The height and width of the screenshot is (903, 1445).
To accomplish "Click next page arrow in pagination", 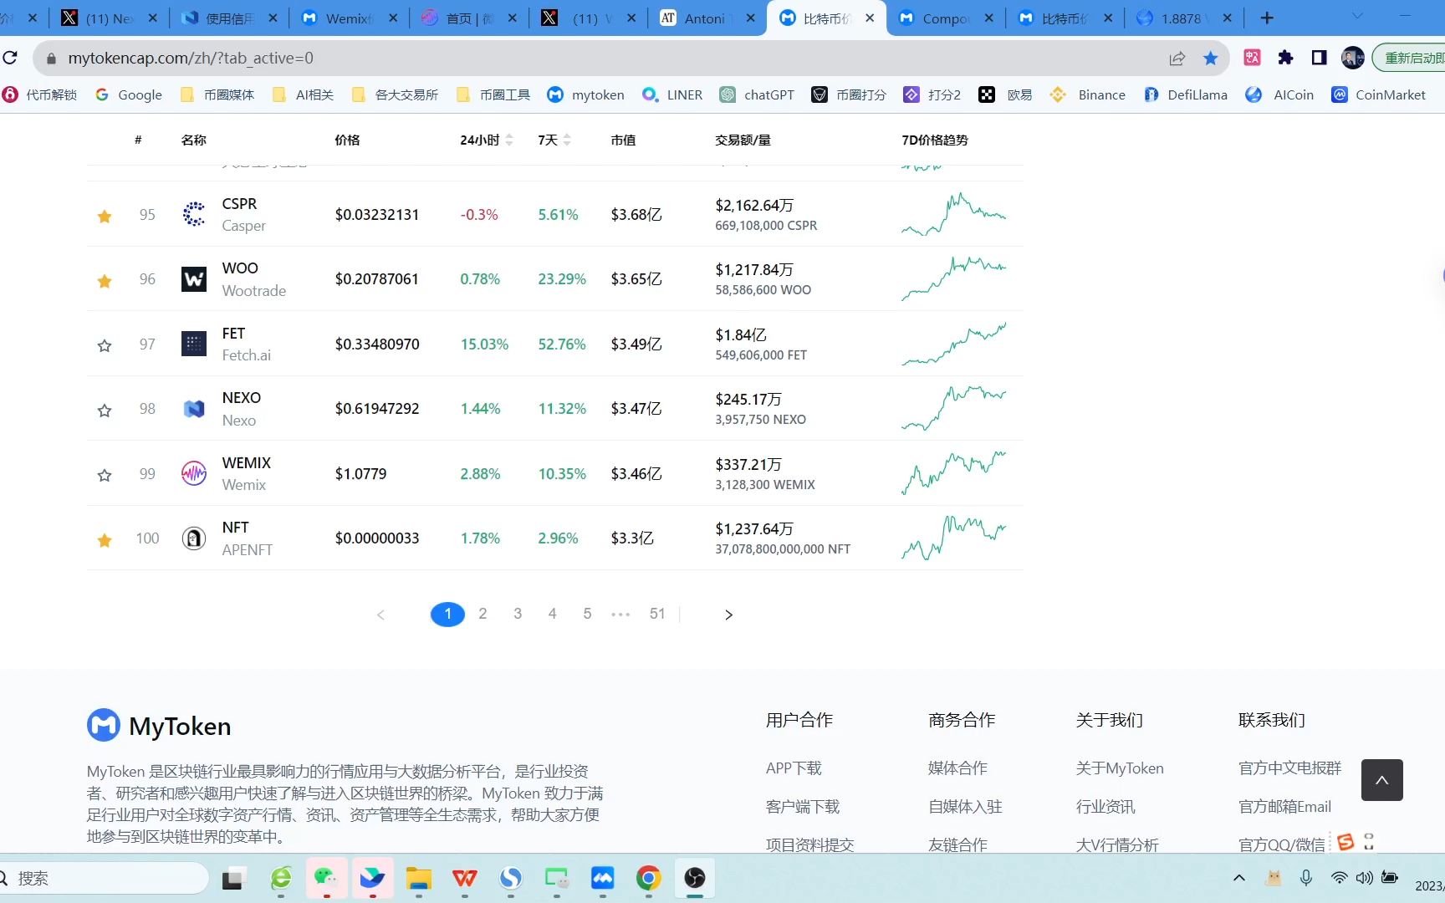I will tap(728, 615).
